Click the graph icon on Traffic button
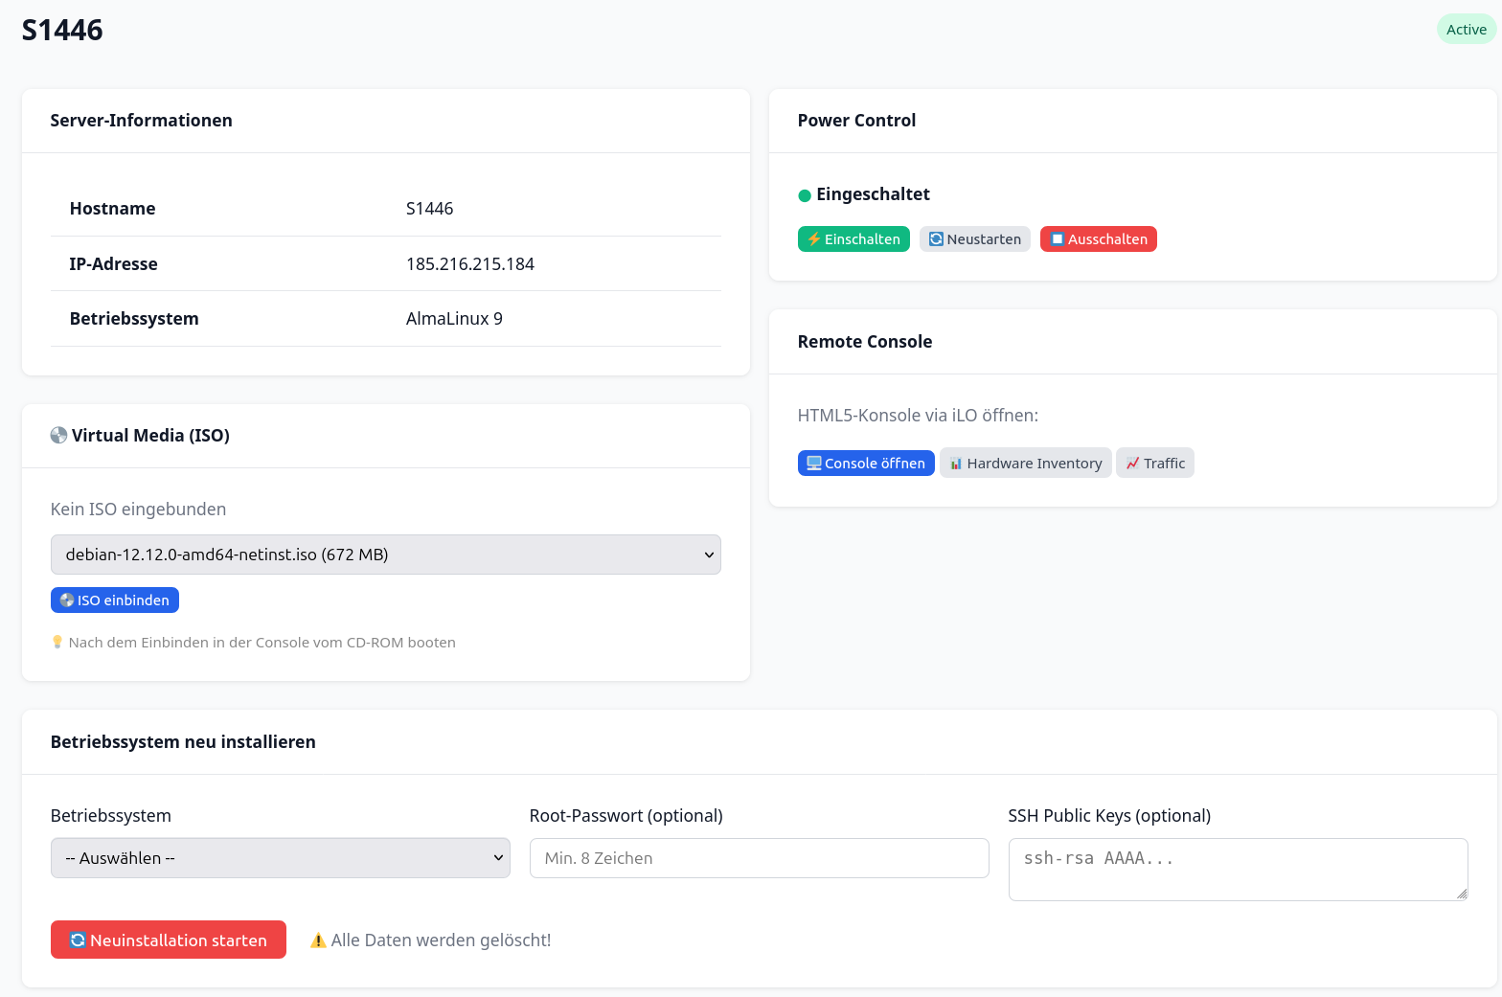Viewport: 1502px width, 997px height. 1132,464
